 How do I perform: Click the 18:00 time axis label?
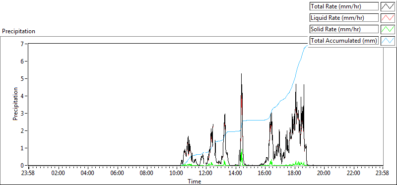(x=294, y=173)
